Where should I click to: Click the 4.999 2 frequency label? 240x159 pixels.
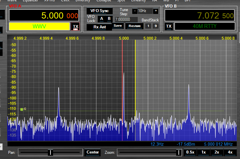[x=20, y=38]
